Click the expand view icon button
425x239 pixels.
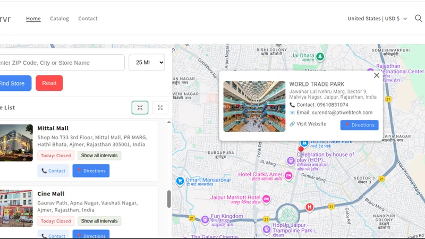[160, 108]
